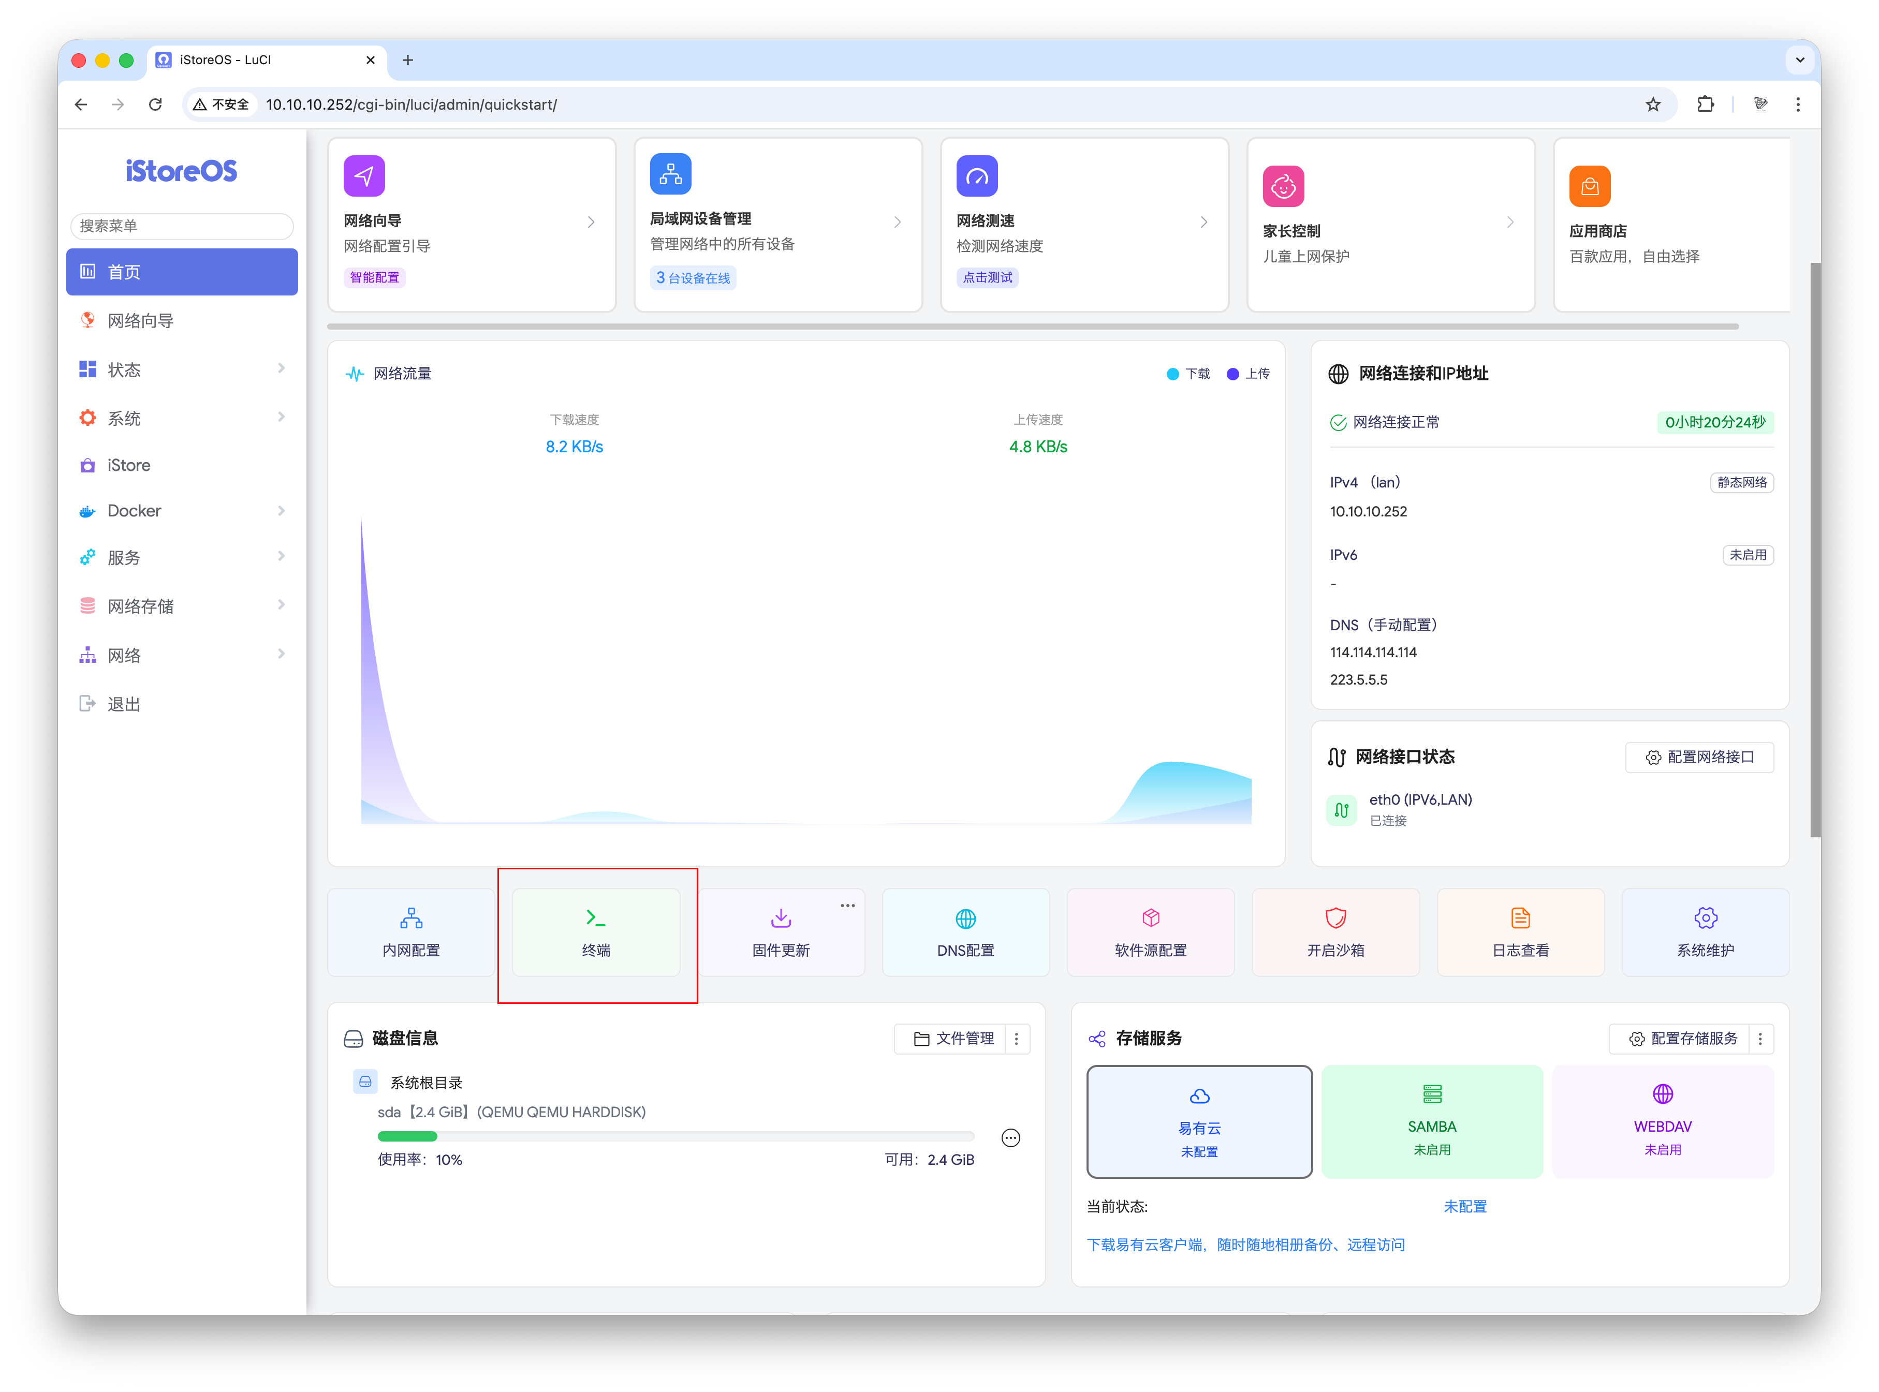Click the 搜索菜单 search field
This screenshot has width=1879, height=1392.
coord(181,226)
